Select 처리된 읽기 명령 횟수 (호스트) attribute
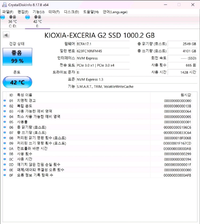Image resolution: width=200 pixels, height=224 pixels. 42,138
